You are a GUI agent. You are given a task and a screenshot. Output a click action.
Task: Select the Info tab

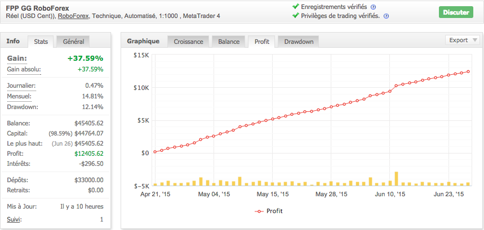tap(13, 41)
